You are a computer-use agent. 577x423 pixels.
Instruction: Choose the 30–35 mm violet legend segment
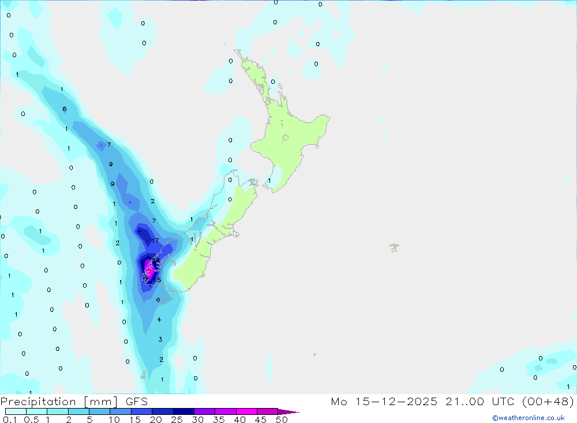[204, 411]
